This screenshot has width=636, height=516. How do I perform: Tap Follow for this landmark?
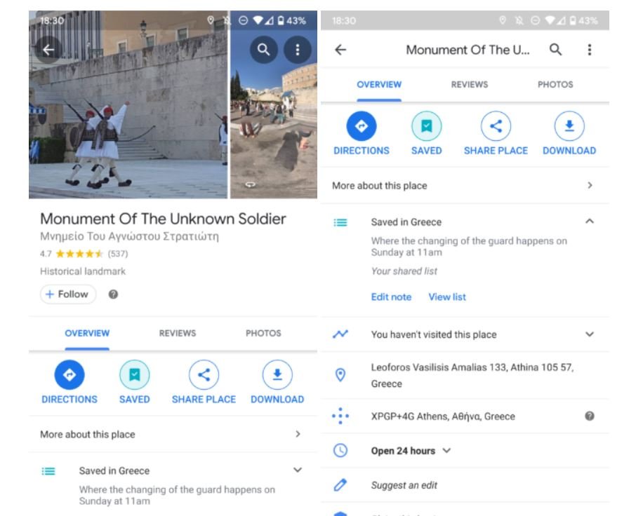point(67,294)
